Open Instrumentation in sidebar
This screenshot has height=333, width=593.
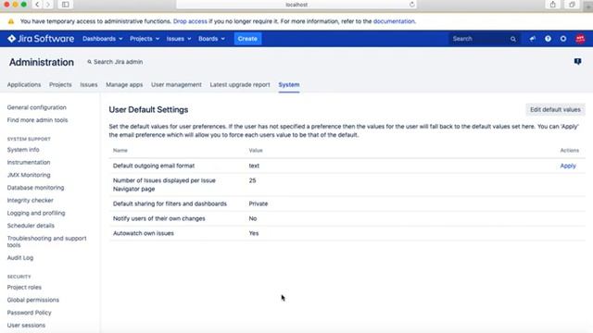[x=29, y=163]
